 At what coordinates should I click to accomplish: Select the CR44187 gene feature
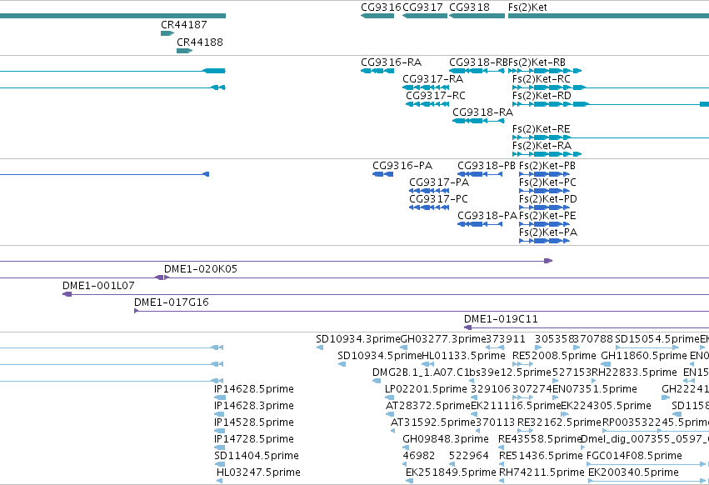(167, 33)
